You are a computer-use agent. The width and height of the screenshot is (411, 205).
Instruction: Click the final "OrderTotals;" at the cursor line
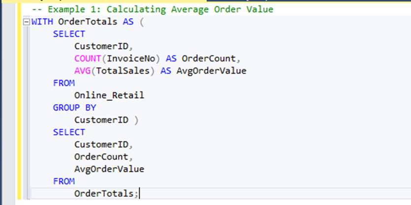(x=106, y=194)
